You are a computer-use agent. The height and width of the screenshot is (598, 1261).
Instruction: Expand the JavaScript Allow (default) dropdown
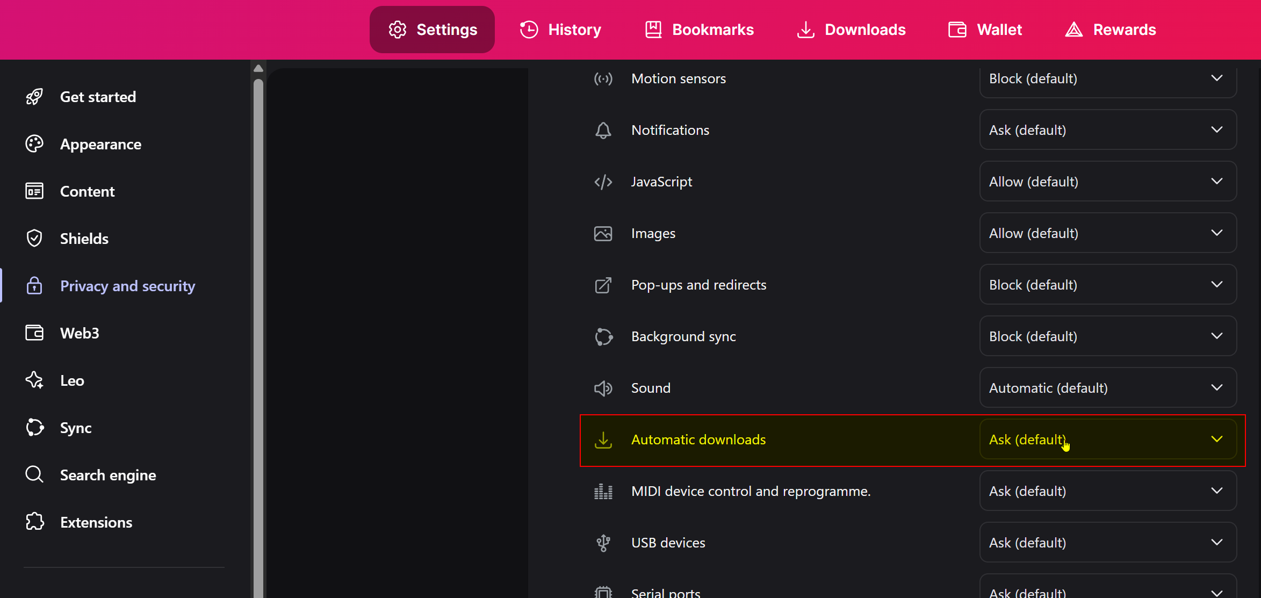(1107, 182)
